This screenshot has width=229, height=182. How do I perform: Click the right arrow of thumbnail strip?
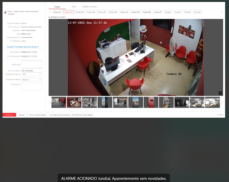222,102
